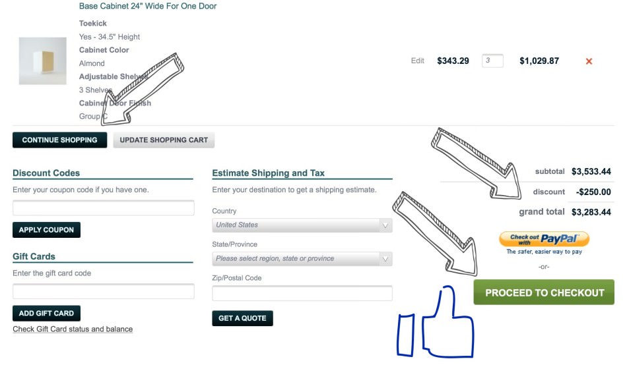Screen dimensions: 627x365
Task: Click the discount coupon code field
Action: pos(104,208)
